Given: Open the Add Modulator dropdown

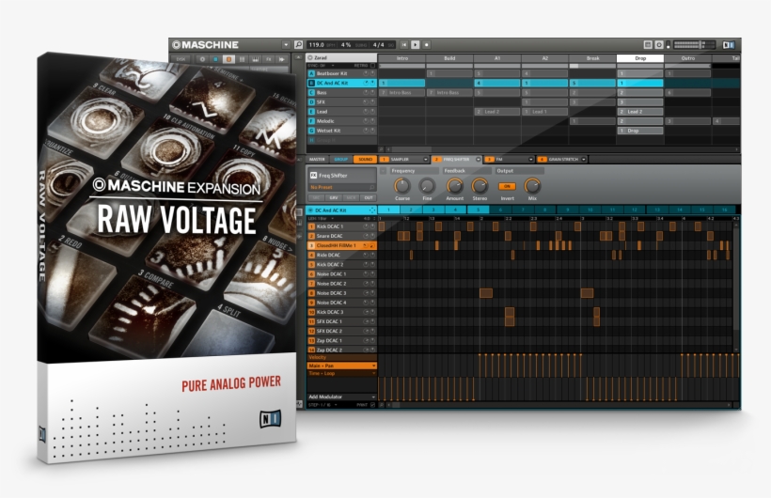Looking at the screenshot, I should pyautogui.click(x=373, y=397).
